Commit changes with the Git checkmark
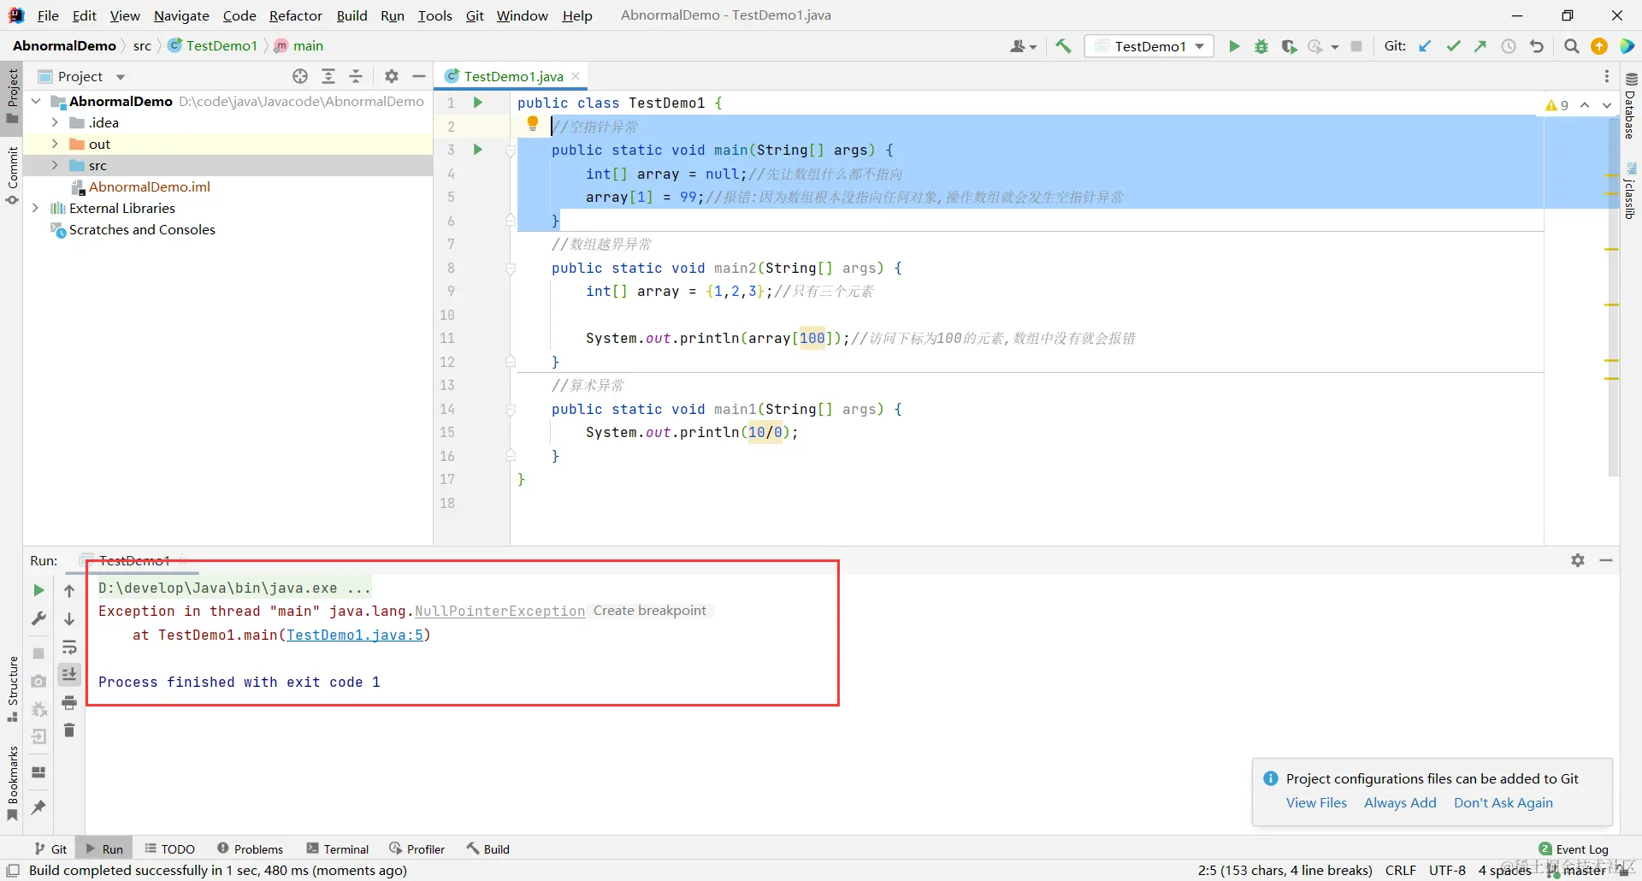The width and height of the screenshot is (1642, 881). 1453,46
